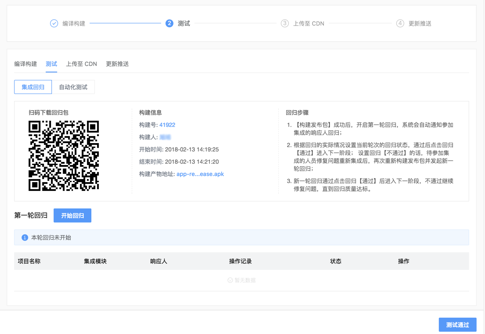The image size is (485, 334).
Task: Click the 集成模块 column header
Action: (95, 261)
